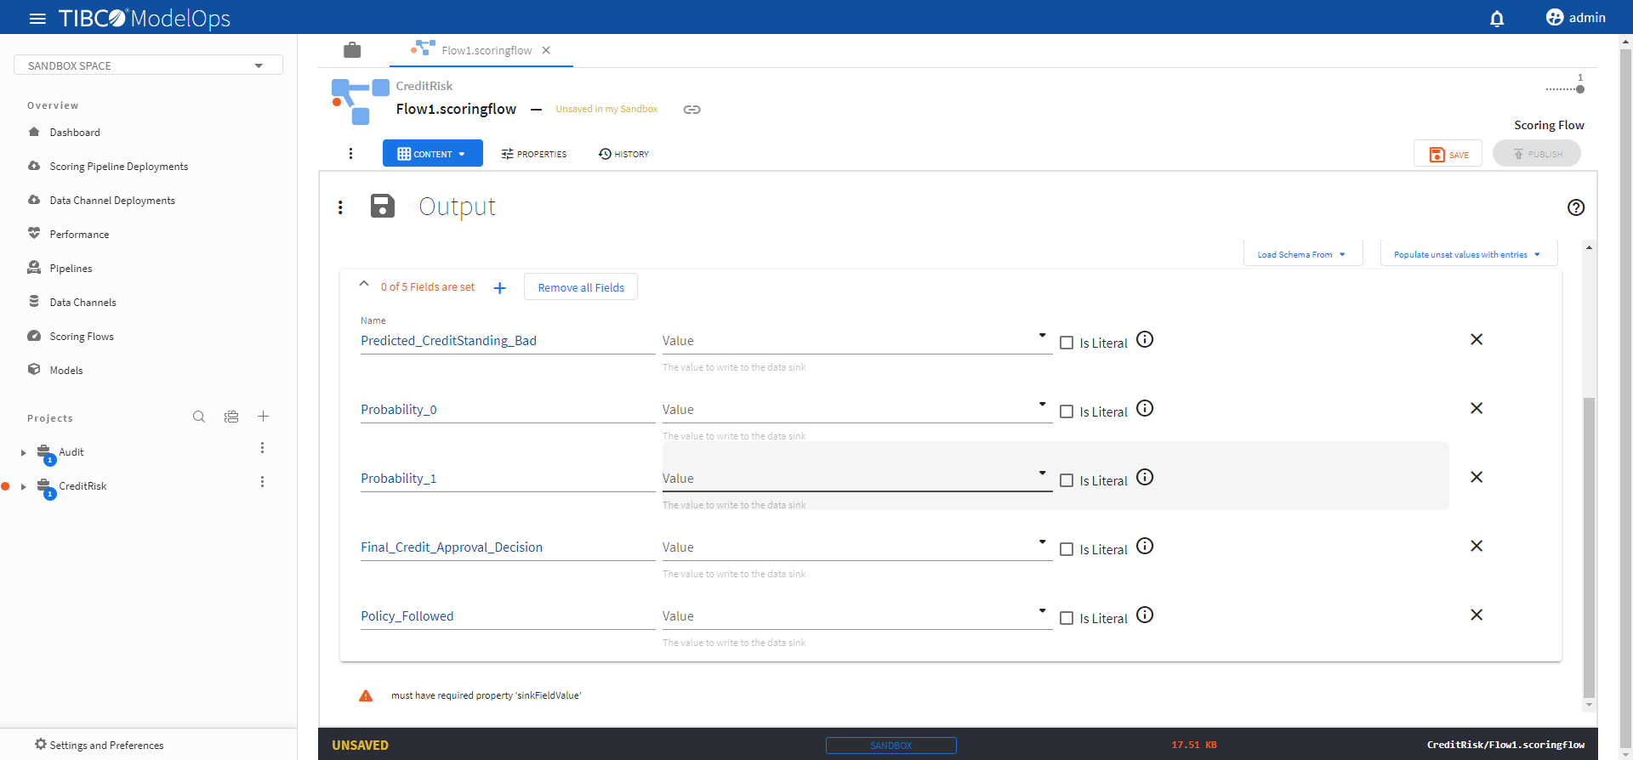Screen dimensions: 1633x760
Task: Open admin user account menu
Action: (1575, 18)
